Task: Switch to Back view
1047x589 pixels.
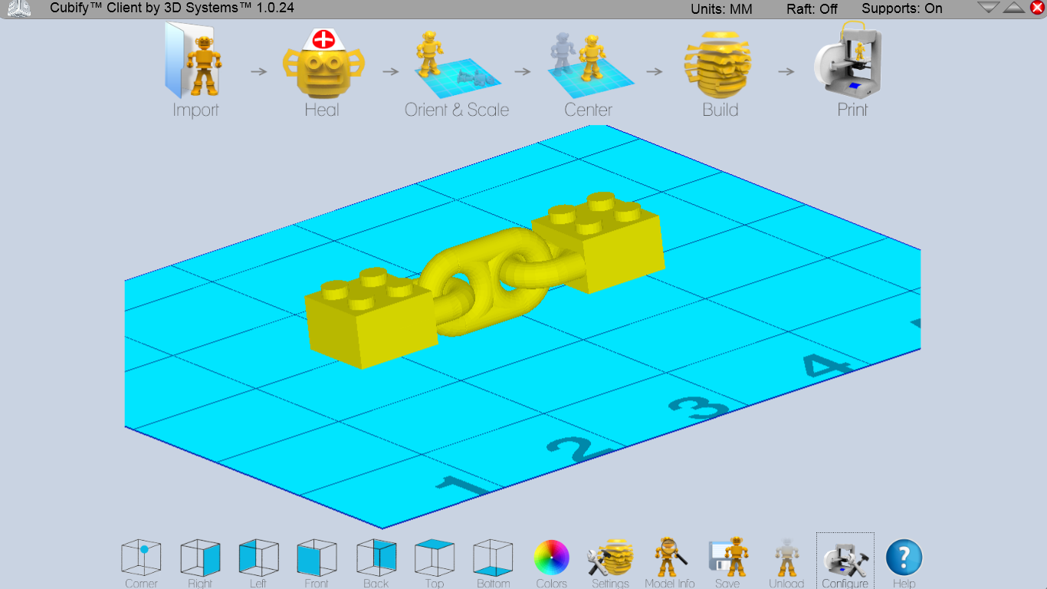Action: pyautogui.click(x=376, y=558)
